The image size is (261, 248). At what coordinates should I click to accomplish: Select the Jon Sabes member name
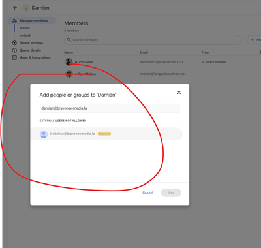(85, 62)
